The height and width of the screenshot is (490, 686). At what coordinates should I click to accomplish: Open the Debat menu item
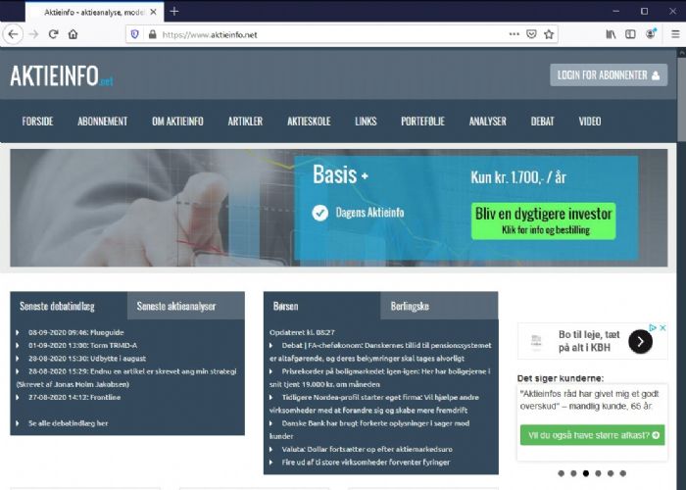(543, 122)
